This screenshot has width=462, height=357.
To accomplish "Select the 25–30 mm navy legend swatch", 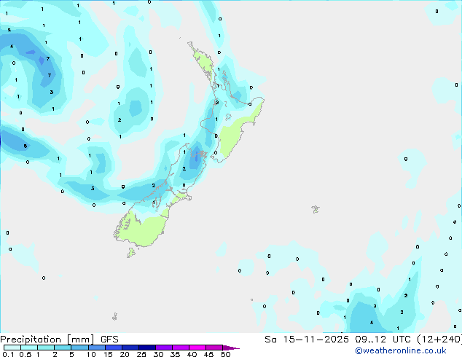I will [x=146, y=348].
